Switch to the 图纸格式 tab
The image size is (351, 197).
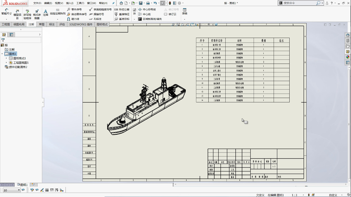coord(102,24)
